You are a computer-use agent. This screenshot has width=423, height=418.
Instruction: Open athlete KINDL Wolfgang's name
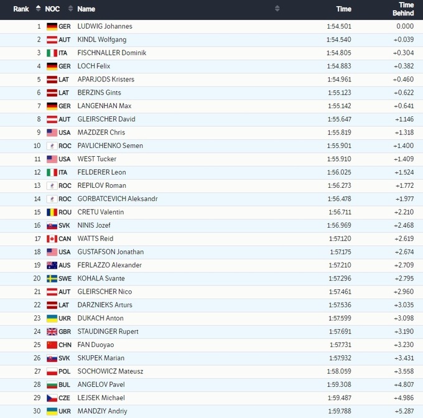pyautogui.click(x=101, y=40)
